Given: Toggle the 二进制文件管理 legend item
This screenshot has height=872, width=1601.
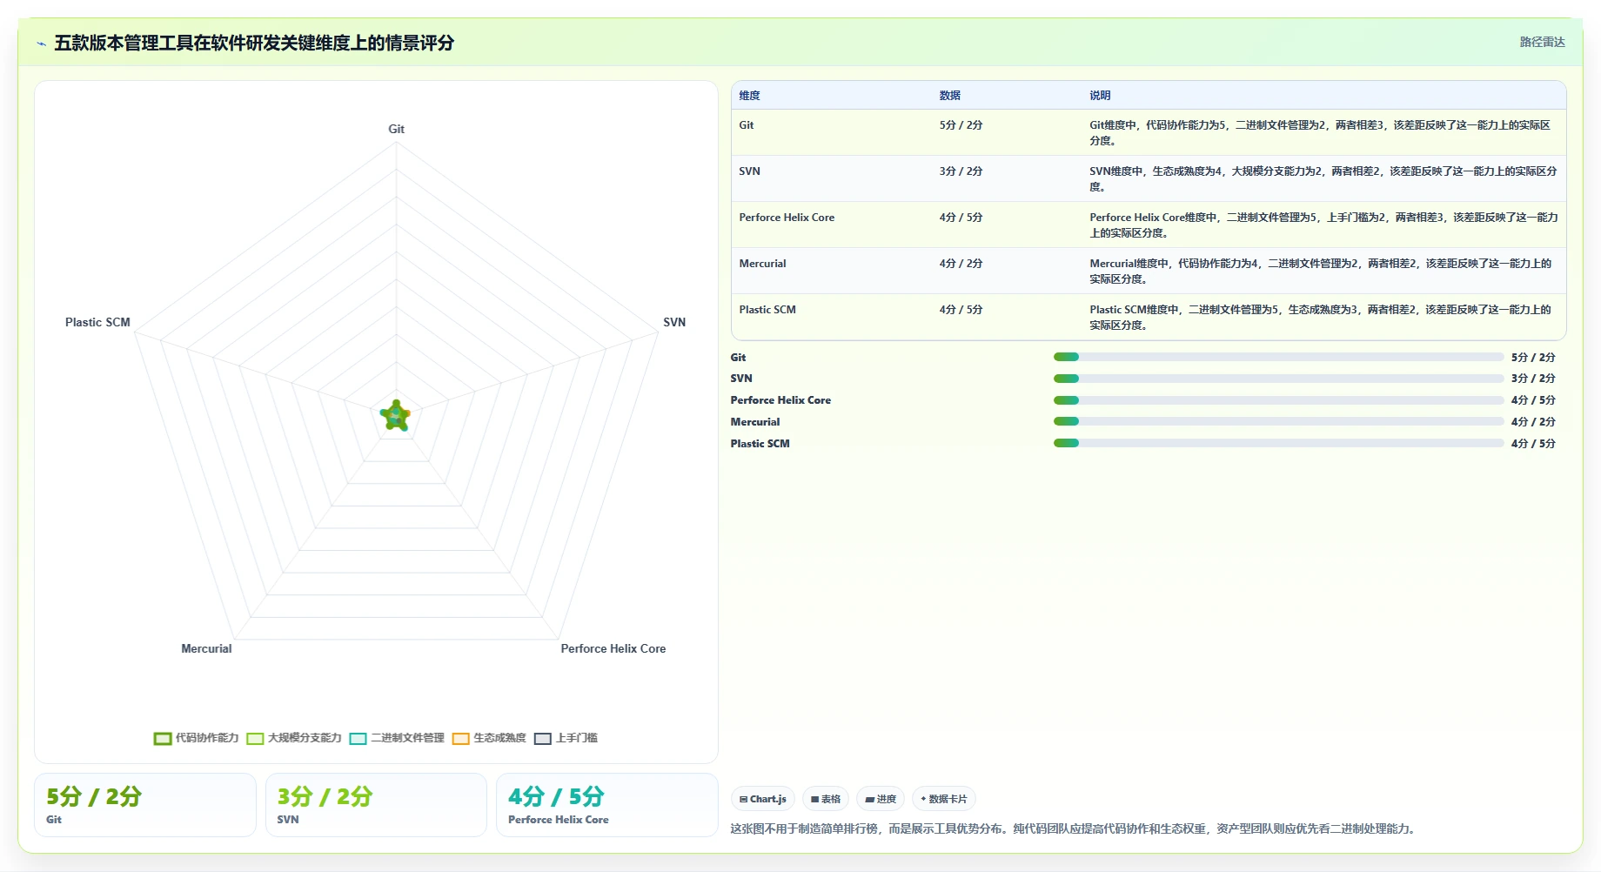Looking at the screenshot, I should click(397, 738).
